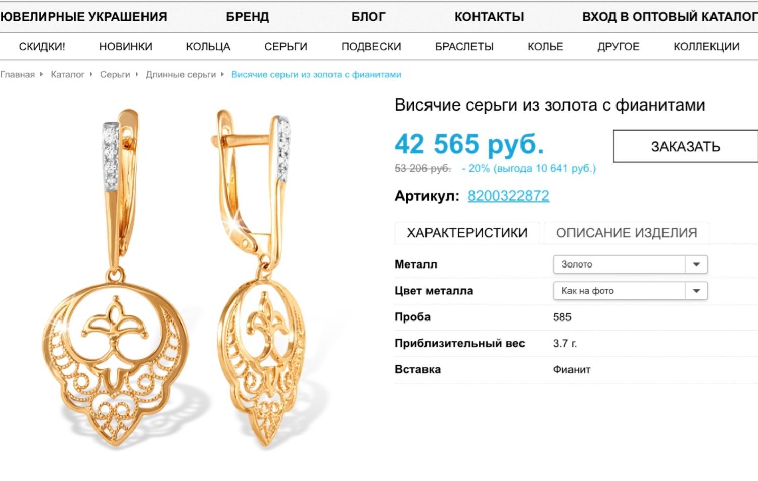Viewport: 758px width, 481px height.
Task: Switch to the ОПИСАНИЕ ИЗДЕЛИЯ tab
Action: pyautogui.click(x=627, y=233)
